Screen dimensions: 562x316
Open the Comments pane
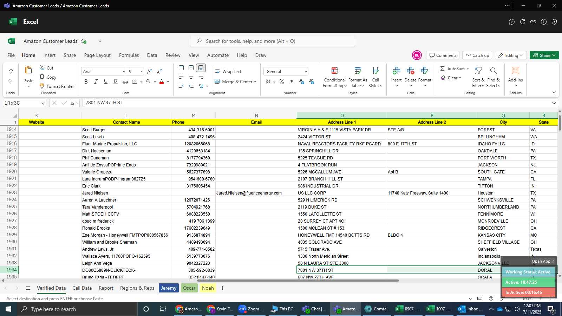(x=443, y=55)
